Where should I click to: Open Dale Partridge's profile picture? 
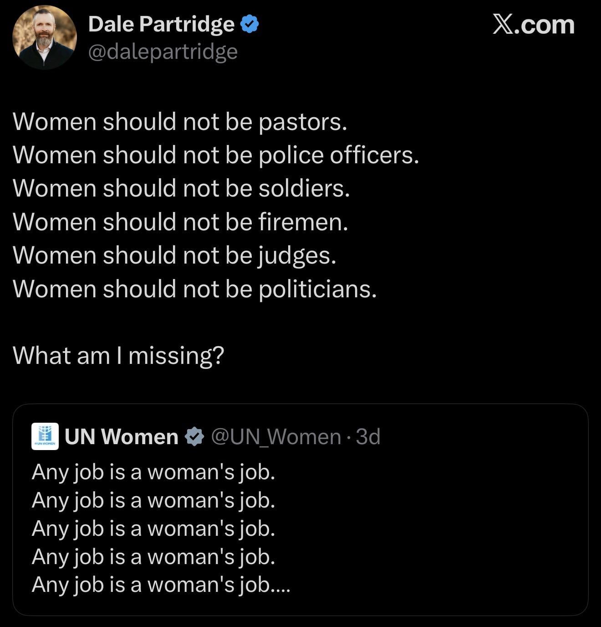44,37
